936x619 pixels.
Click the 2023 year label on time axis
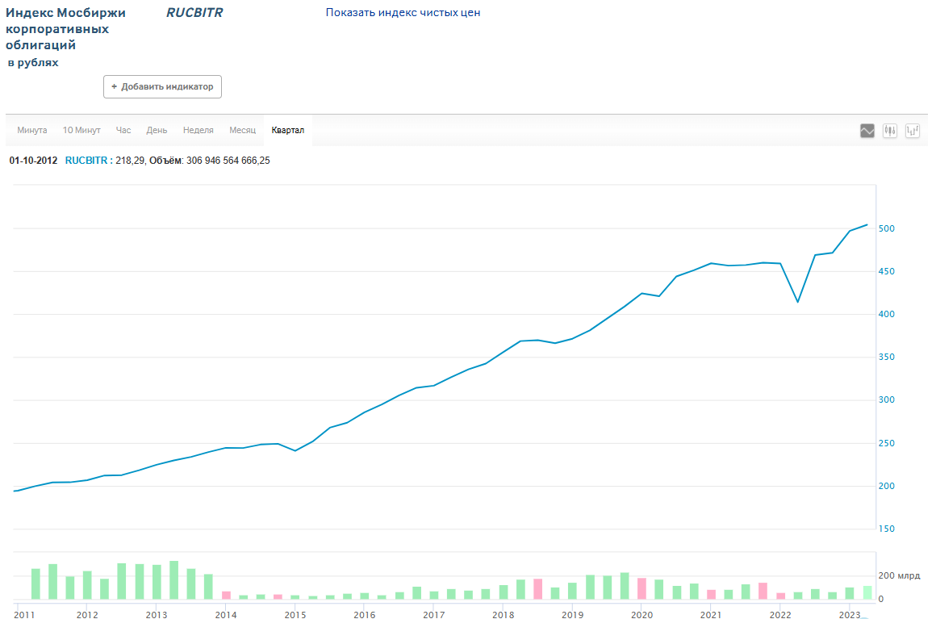pyautogui.click(x=850, y=615)
